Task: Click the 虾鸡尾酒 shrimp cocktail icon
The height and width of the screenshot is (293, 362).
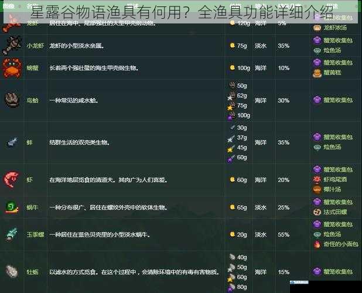Action: (x=317, y=179)
